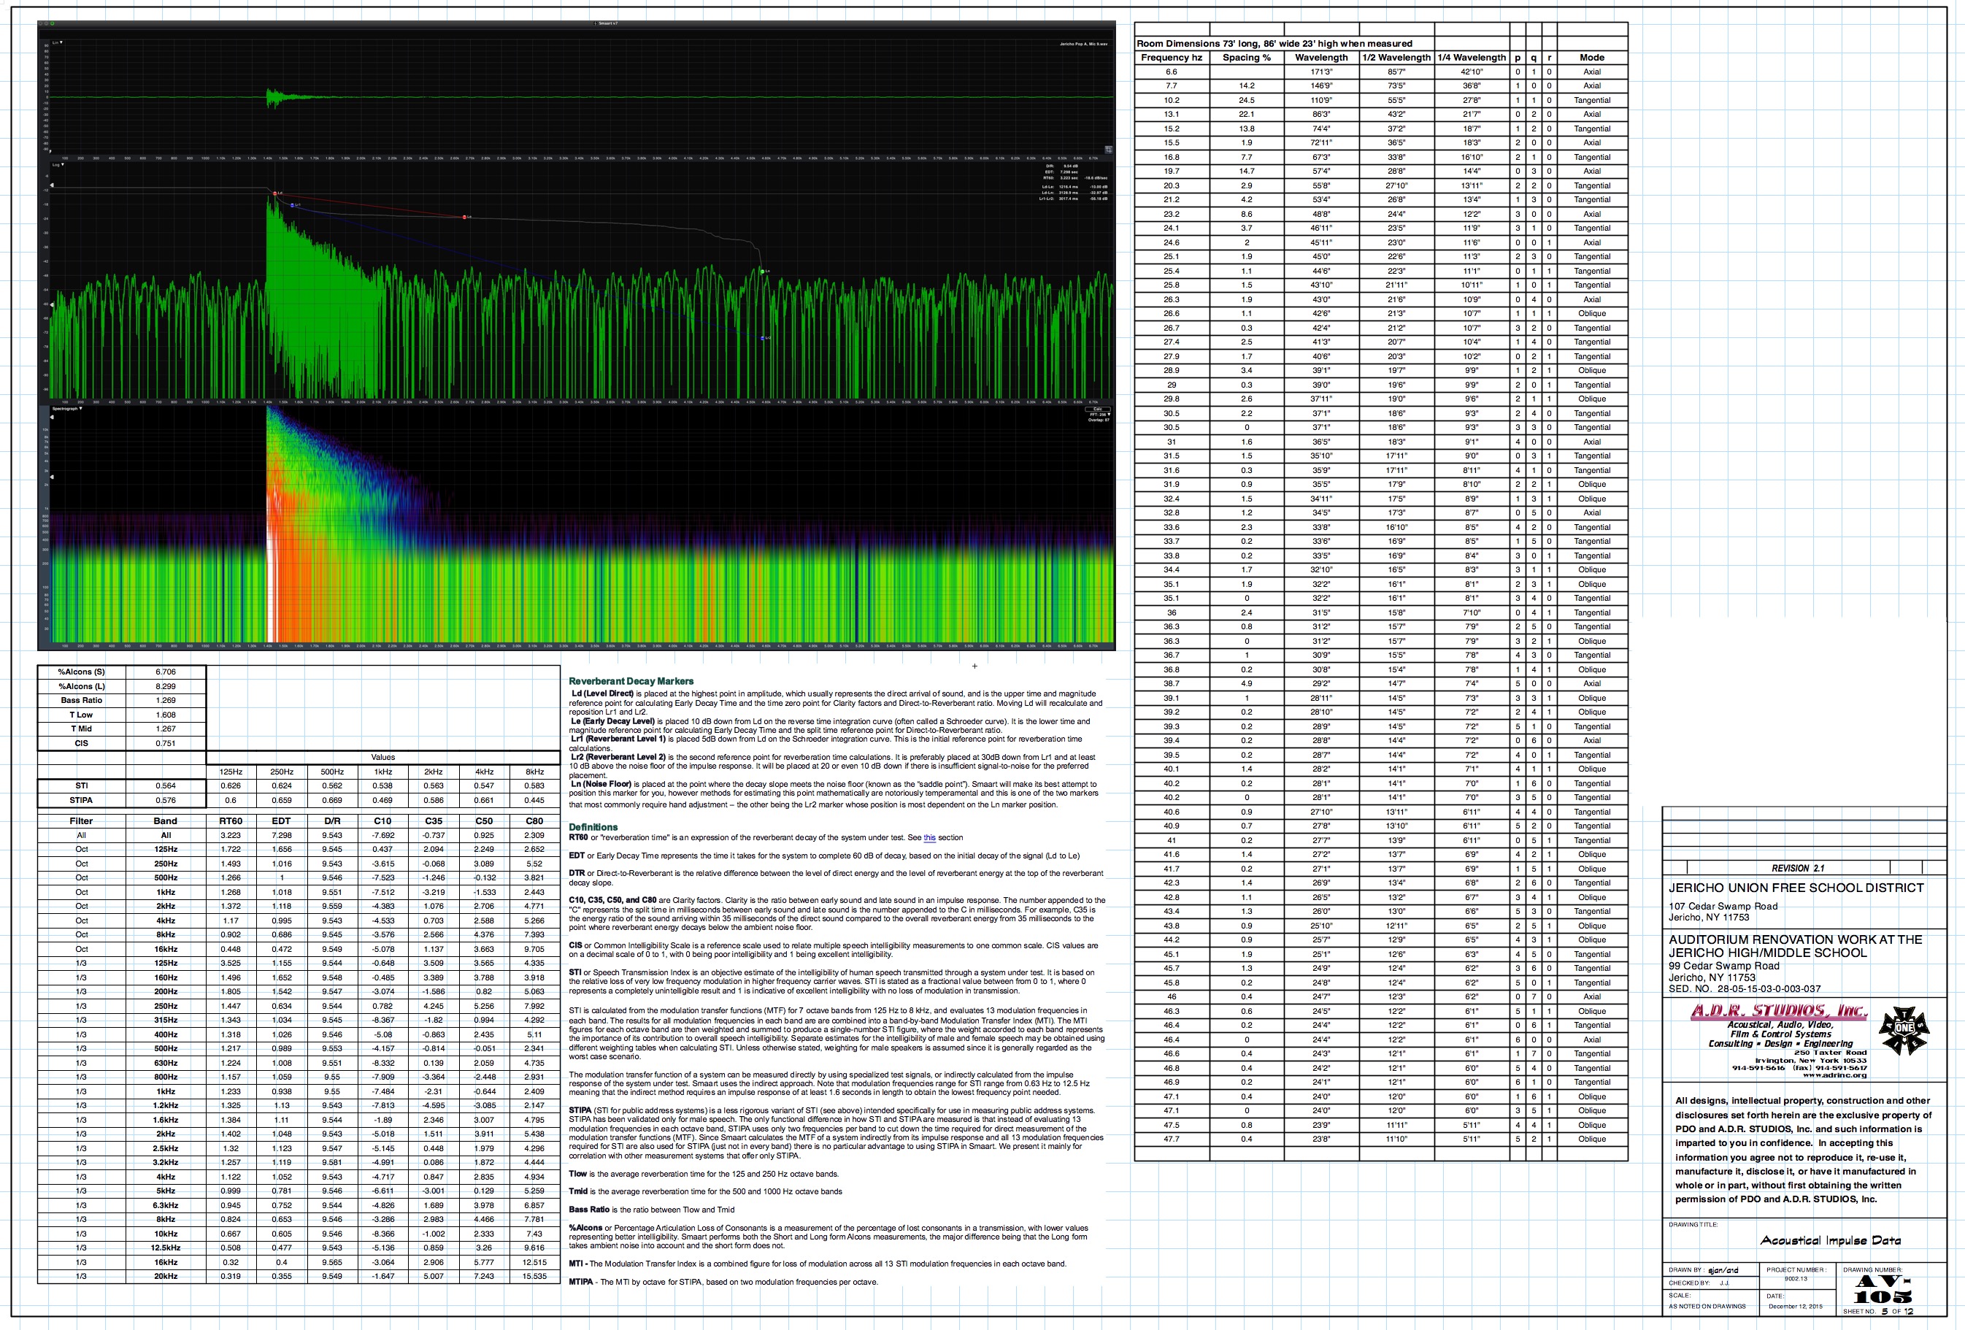
Task: Click the value 6.706
Action: [166, 672]
